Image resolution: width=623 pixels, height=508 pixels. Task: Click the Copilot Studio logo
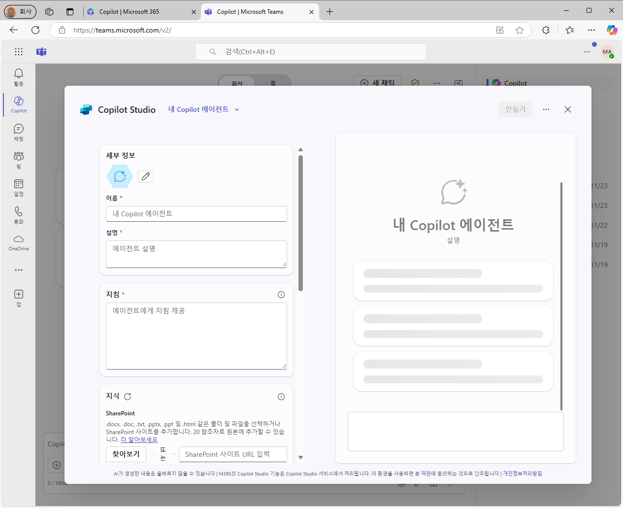click(x=86, y=109)
